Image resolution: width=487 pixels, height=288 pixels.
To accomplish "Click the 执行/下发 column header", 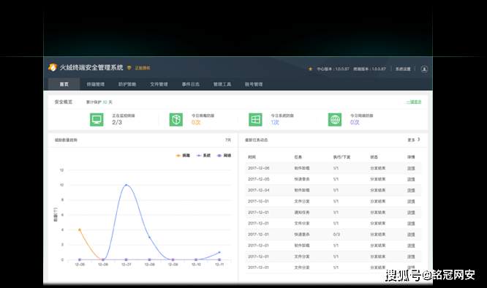I will (341, 157).
